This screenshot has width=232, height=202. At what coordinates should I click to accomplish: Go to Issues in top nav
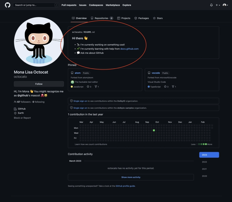pos(83,5)
